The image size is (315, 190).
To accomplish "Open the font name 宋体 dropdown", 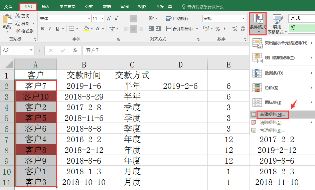I will (x=89, y=19).
